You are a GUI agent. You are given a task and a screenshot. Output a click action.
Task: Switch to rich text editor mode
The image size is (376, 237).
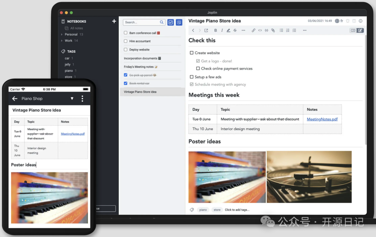[x=360, y=30]
